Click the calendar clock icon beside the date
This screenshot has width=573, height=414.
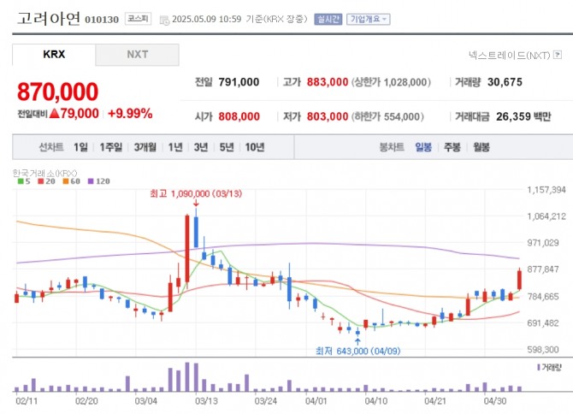pos(164,20)
